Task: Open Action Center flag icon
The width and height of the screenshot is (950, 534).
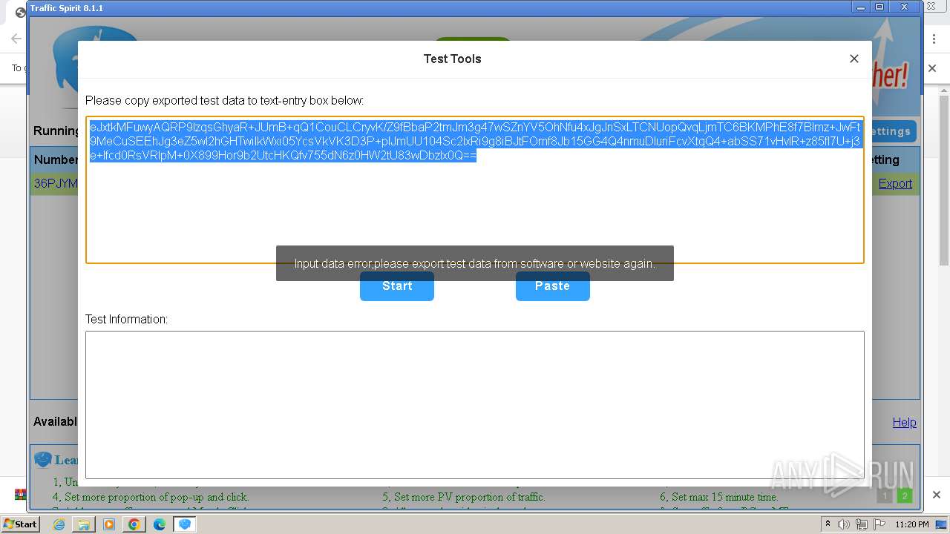Action: [x=879, y=524]
